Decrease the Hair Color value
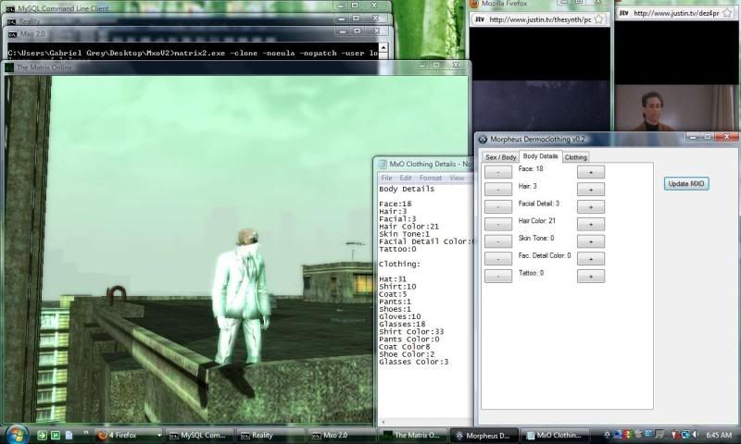 point(498,224)
